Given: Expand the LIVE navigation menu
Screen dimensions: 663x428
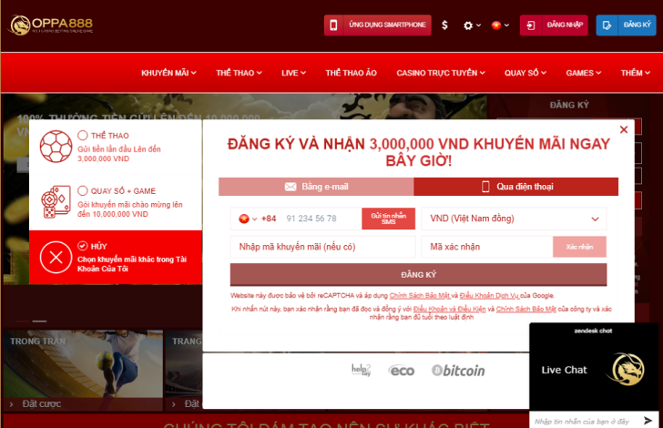Looking at the screenshot, I should click(x=293, y=73).
